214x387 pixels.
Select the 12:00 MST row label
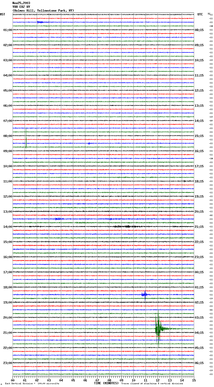click(8, 197)
